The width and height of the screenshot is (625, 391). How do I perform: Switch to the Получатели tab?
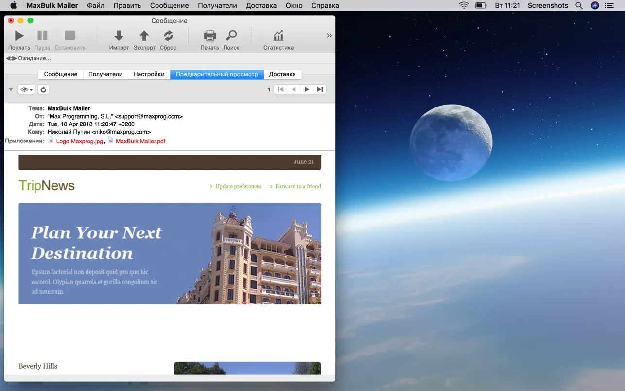(x=105, y=74)
